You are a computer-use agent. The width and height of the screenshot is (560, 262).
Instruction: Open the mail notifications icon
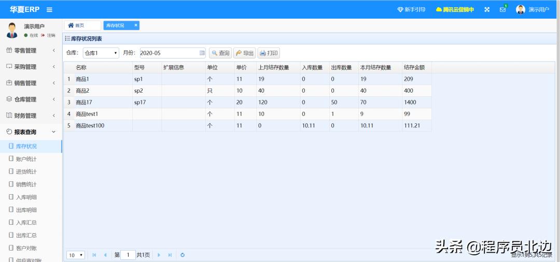[503, 10]
